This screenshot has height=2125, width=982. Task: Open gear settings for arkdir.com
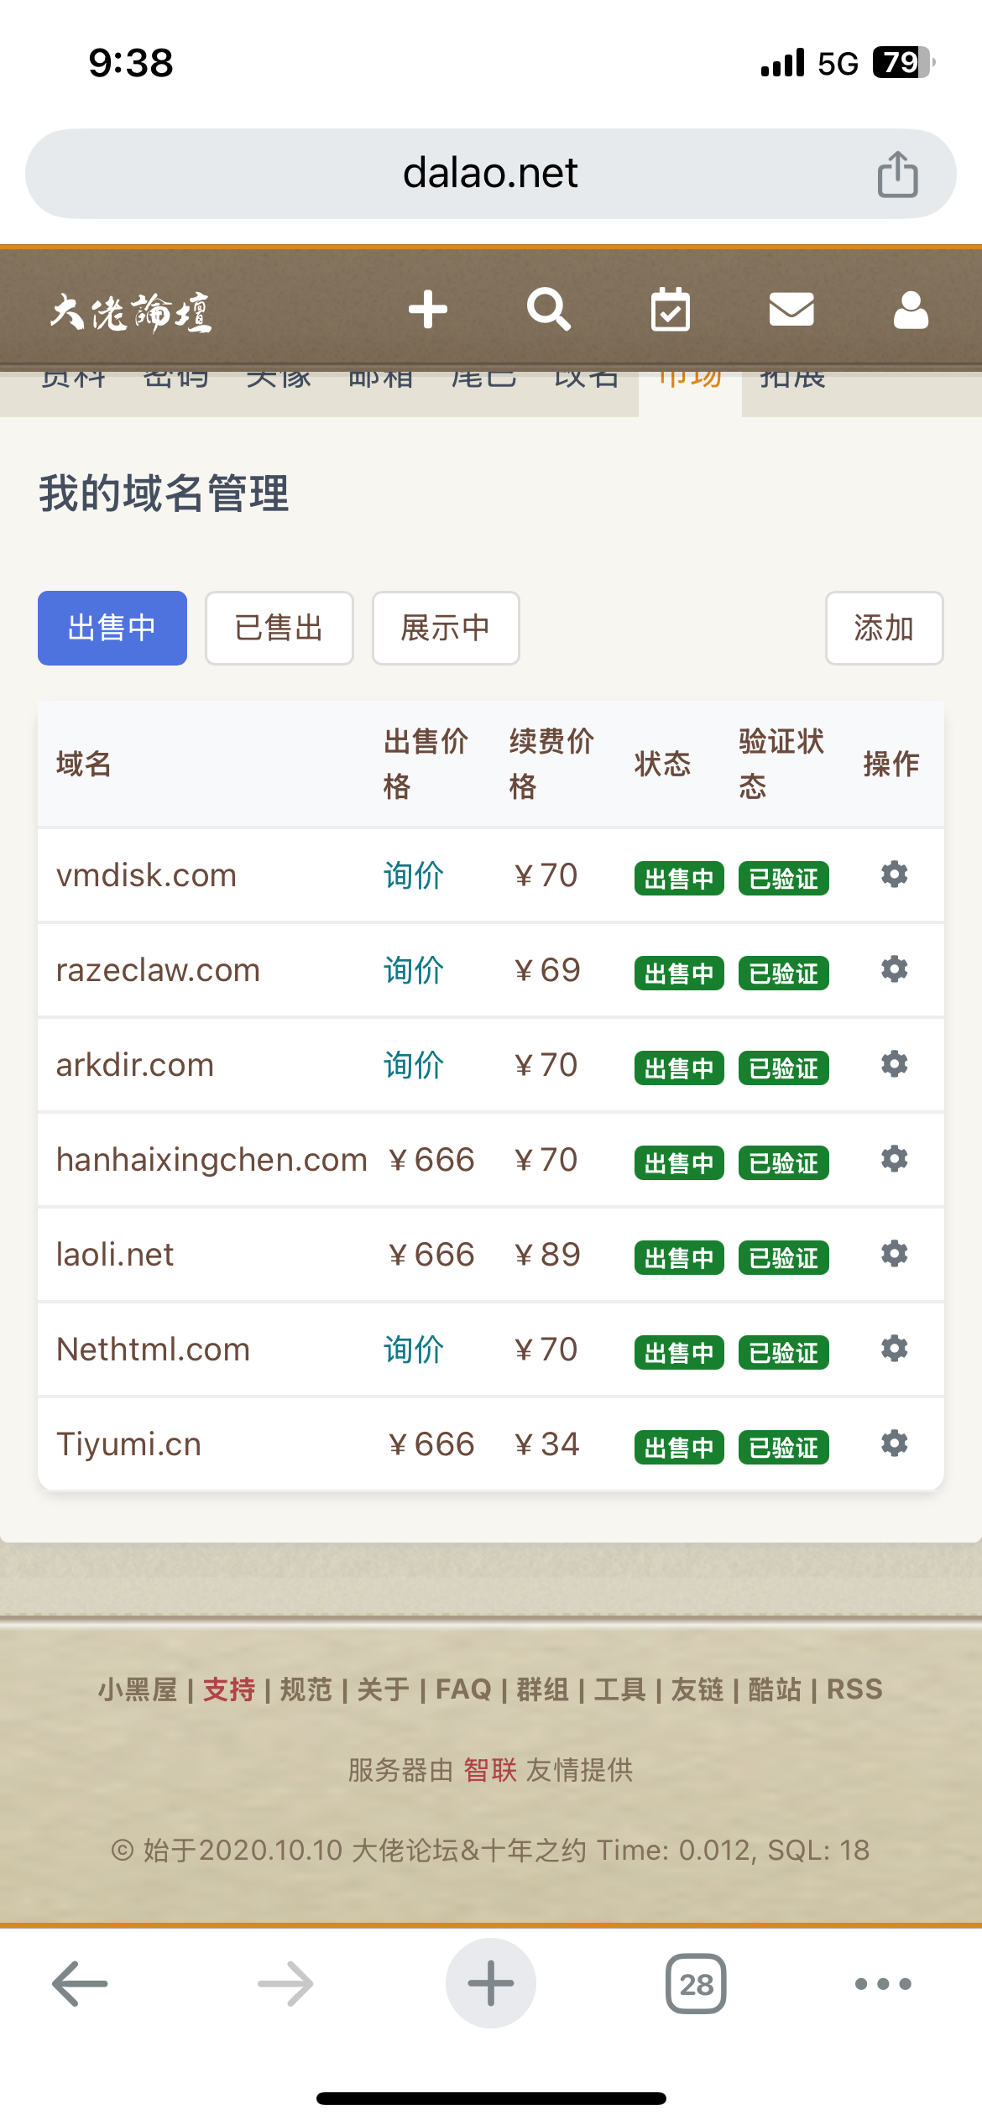point(895,1064)
